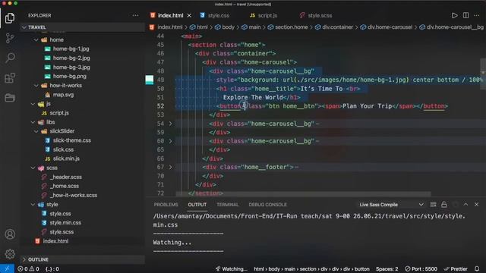This screenshot has height=273, width=486.
Task: Open the Manage settings gear
Action: [10, 254]
